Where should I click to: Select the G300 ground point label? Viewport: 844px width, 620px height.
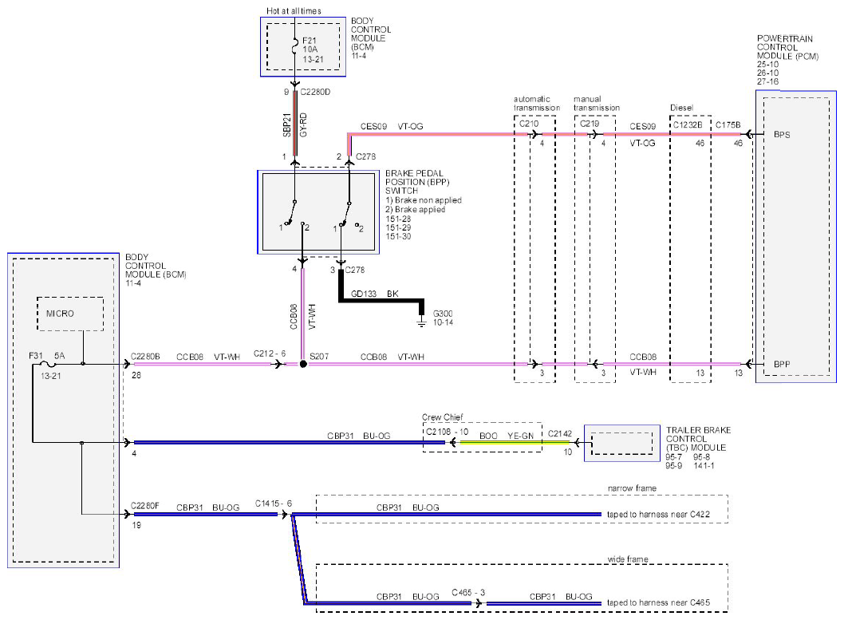pyautogui.click(x=443, y=314)
